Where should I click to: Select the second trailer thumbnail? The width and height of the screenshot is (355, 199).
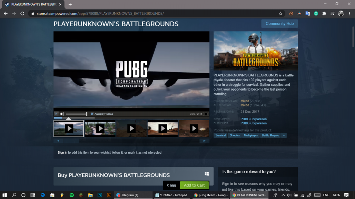(x=100, y=129)
